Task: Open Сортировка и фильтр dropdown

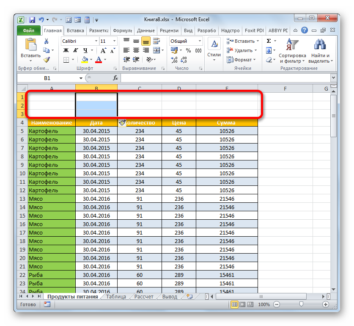Action: 292,51
